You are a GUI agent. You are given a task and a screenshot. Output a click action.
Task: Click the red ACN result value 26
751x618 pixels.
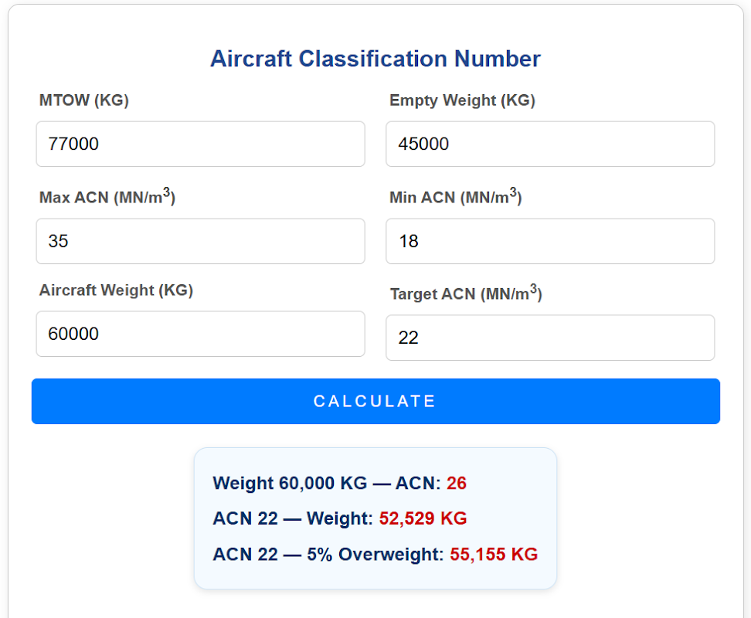point(457,484)
